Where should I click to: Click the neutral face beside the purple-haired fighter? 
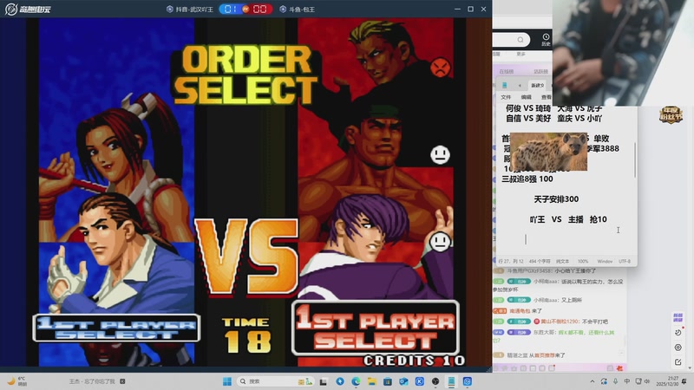click(440, 242)
